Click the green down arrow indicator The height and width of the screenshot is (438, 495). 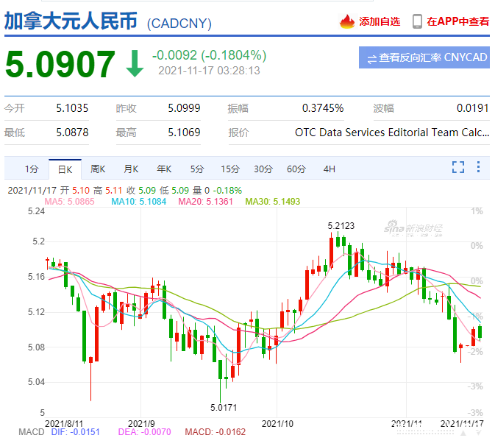click(135, 63)
